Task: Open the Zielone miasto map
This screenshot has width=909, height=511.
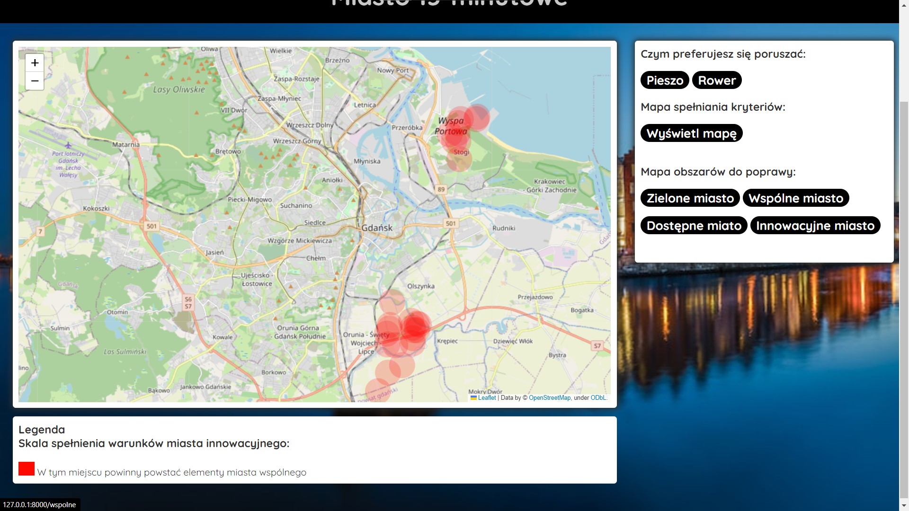Action: click(x=690, y=198)
